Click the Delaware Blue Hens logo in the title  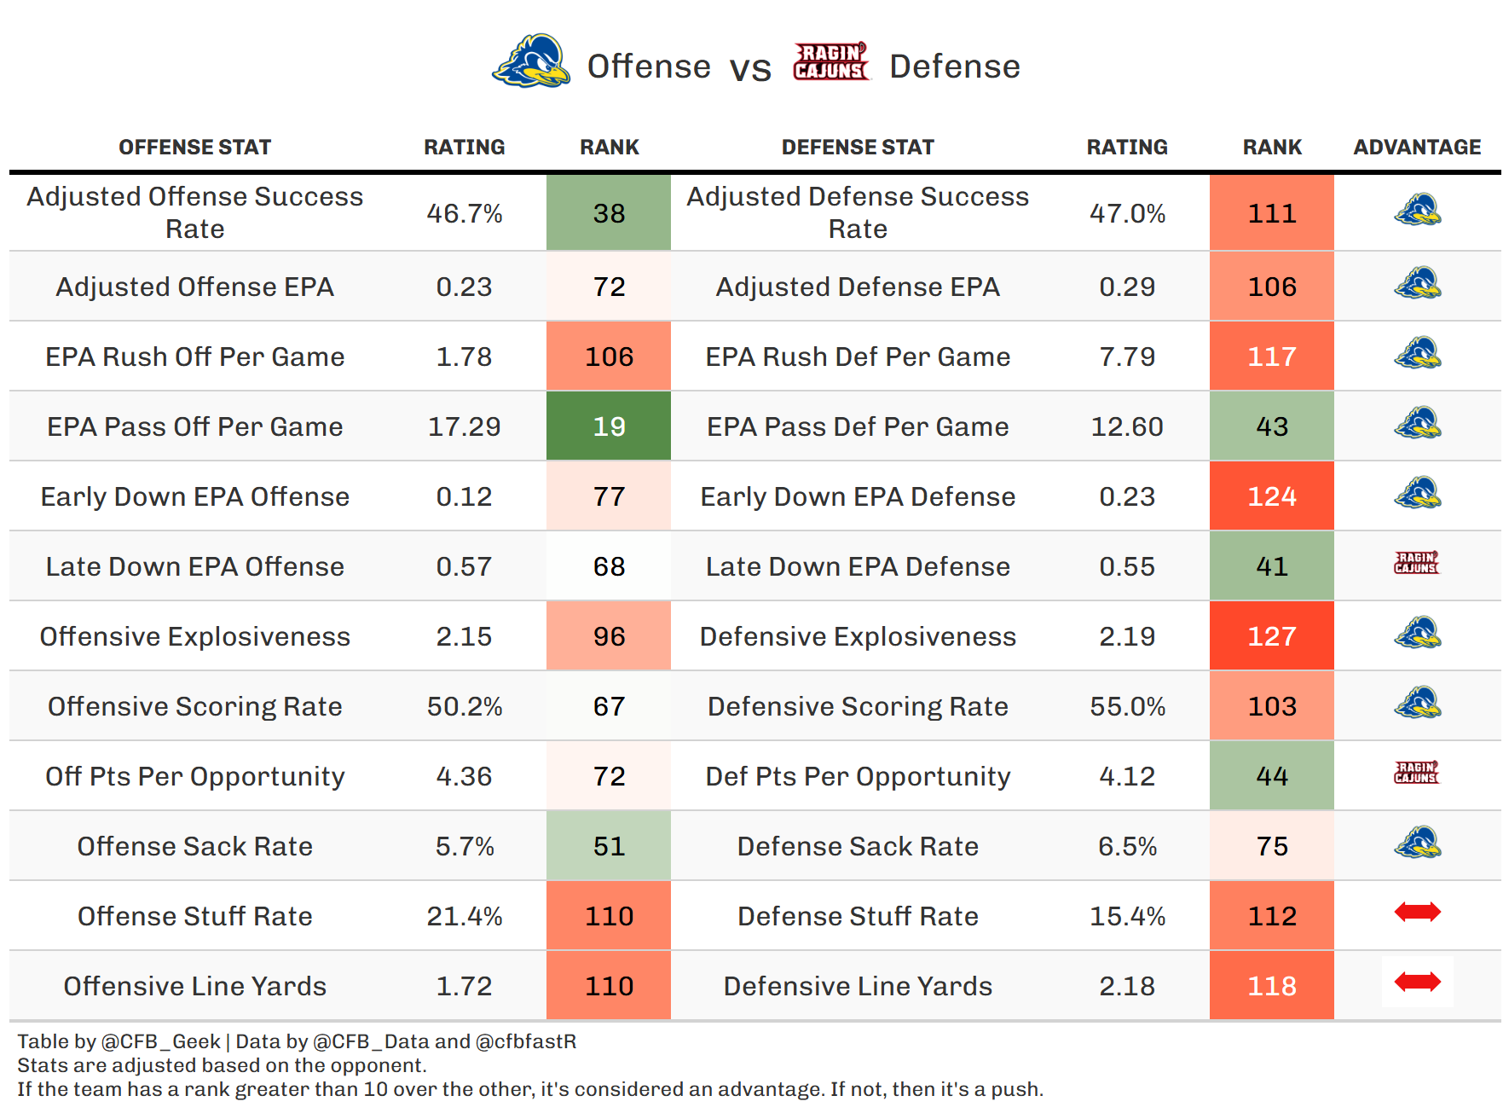[x=531, y=62]
